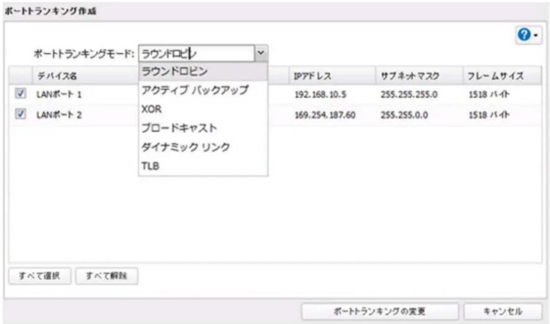Select the LANポート 2 device name
The height and width of the screenshot is (324, 550).
coord(59,115)
